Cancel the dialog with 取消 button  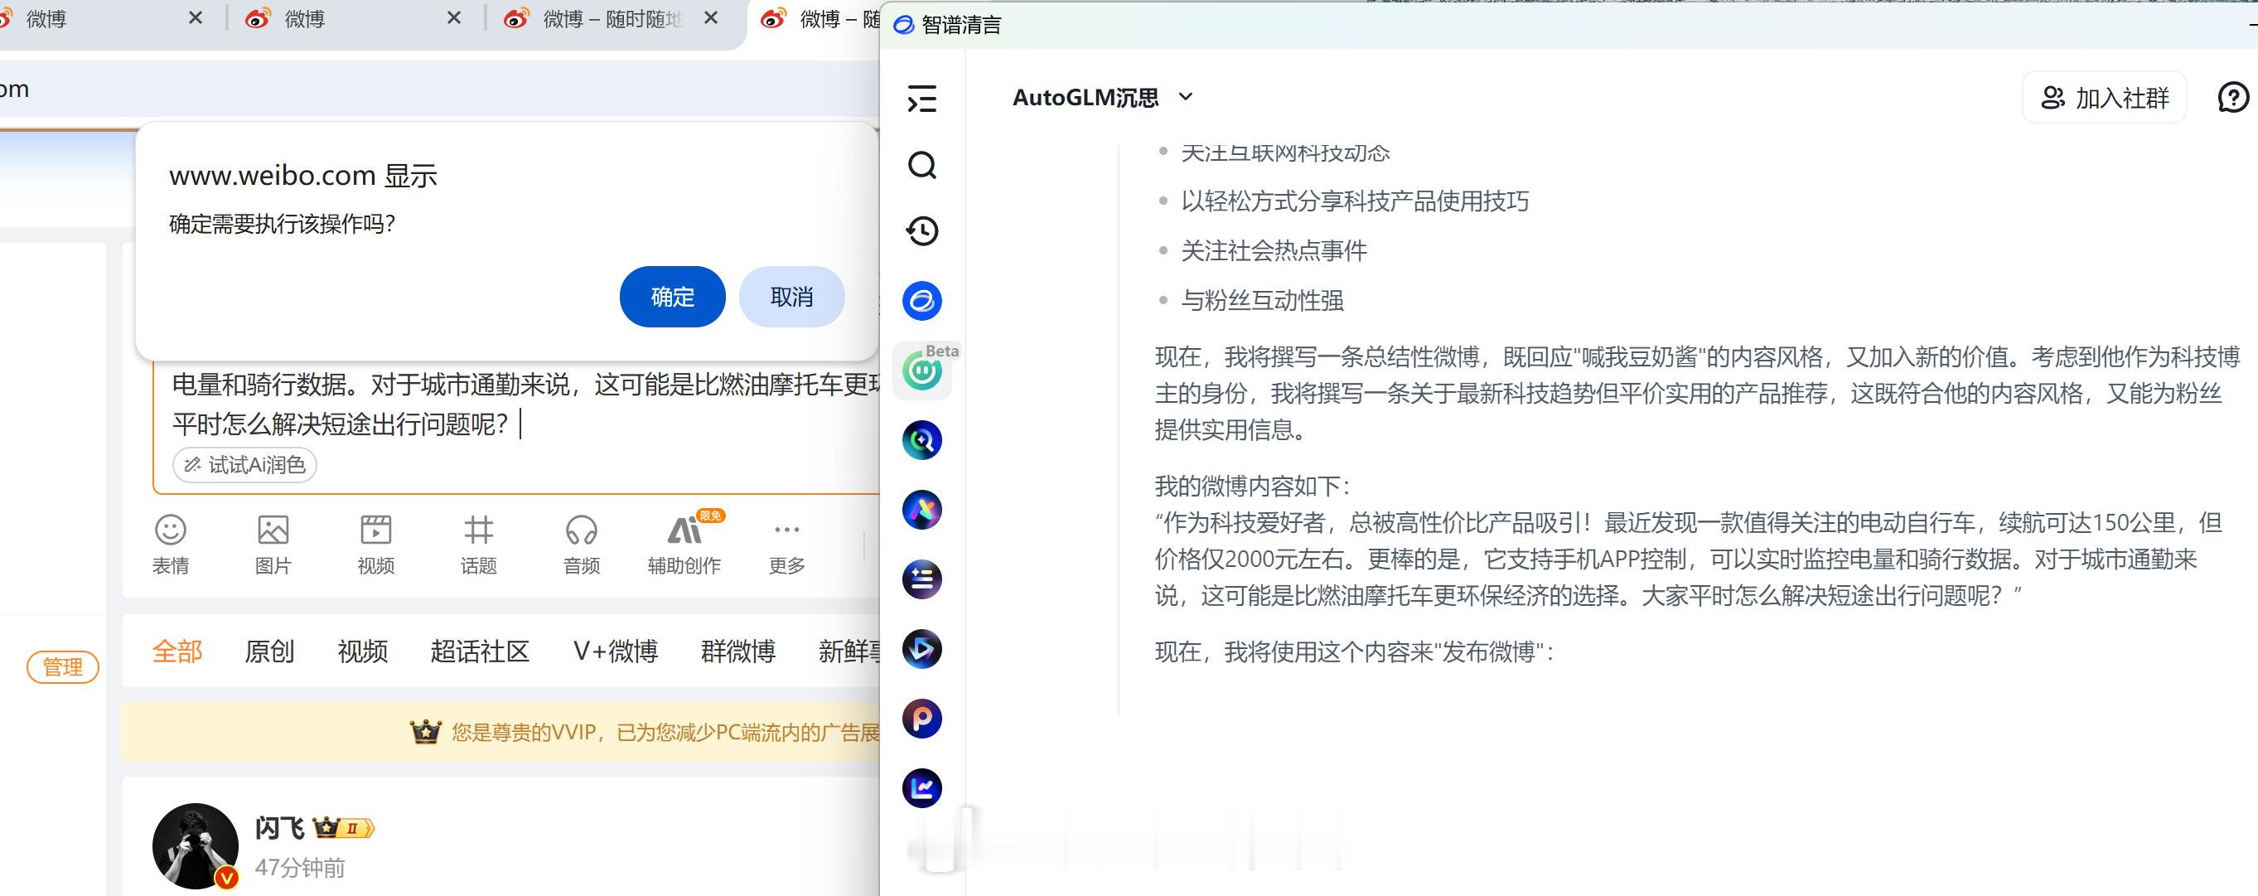pyautogui.click(x=791, y=297)
